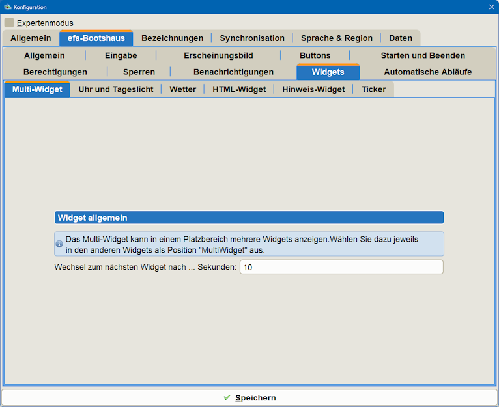The width and height of the screenshot is (499, 407).
Task: Open the Benachrichtigungen tab
Action: [233, 72]
